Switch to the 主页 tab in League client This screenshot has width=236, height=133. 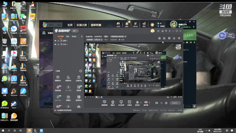pos(70,25)
